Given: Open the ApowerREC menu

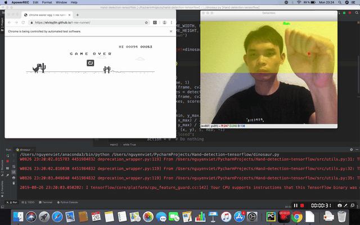Looking at the screenshot, I should click(x=20, y=2).
